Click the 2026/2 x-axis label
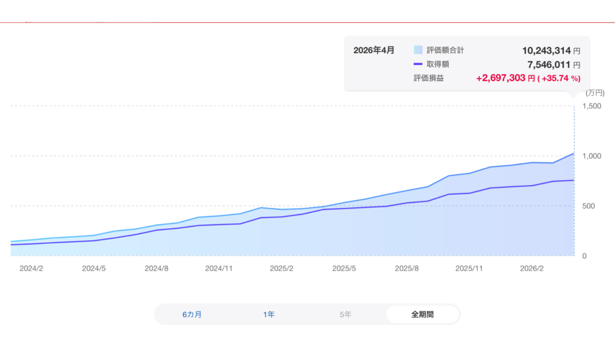This screenshot has width=615, height=346. 532,269
